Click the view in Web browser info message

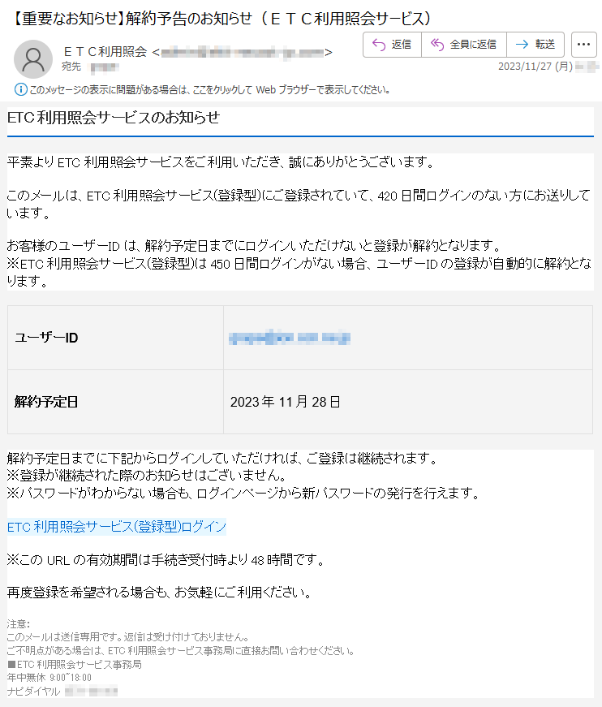(209, 90)
